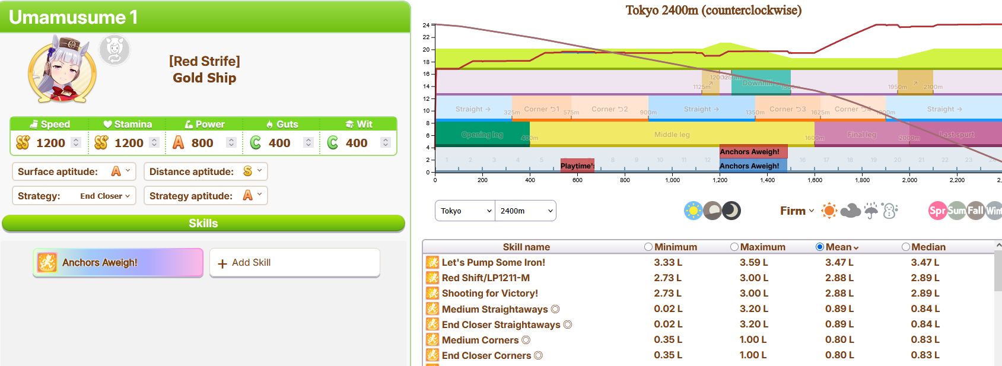This screenshot has width=1002, height=366.
Task: Open Distance aptitude dropdown
Action: pos(206,171)
